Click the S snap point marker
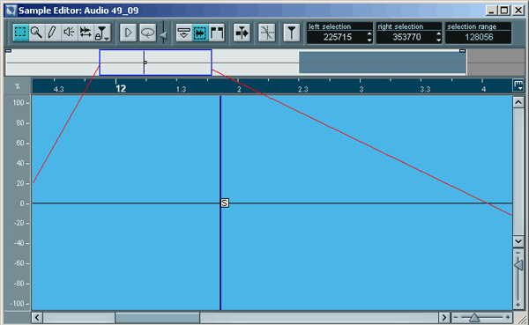Viewport: 529px width, 325px height. (224, 203)
